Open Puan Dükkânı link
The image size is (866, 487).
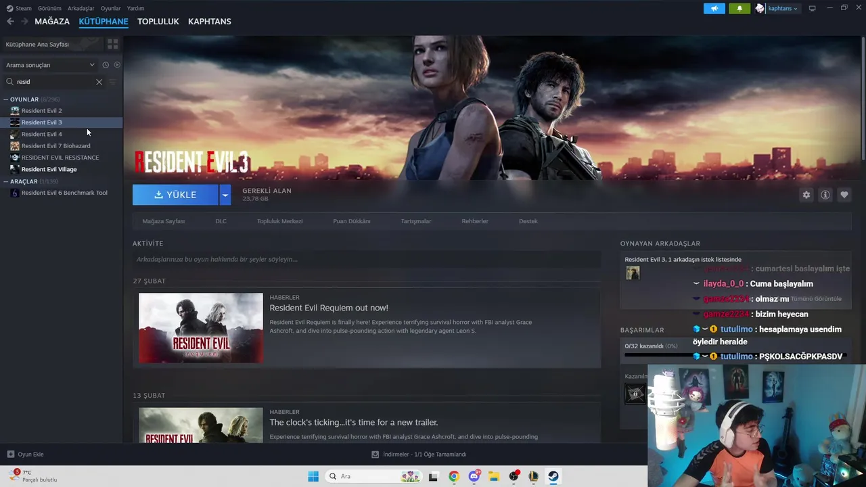coord(352,221)
